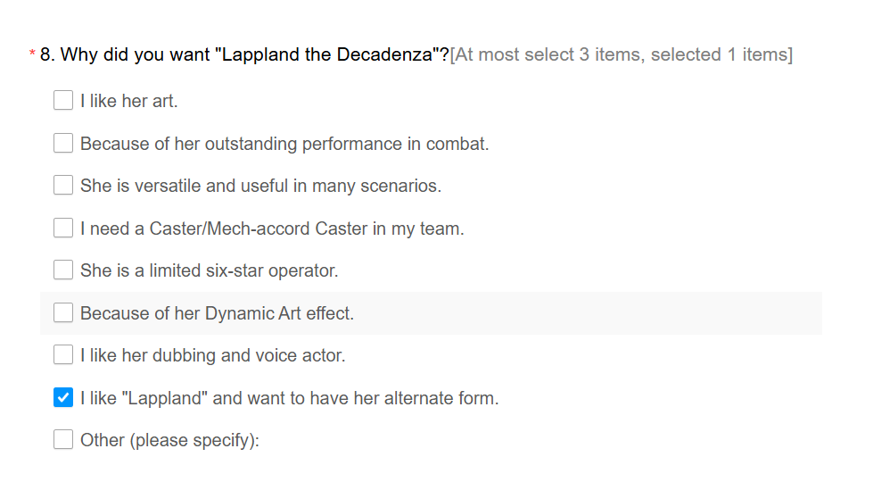Screen dimensions: 873x482
Task: Check the 'I like her art.' checkbox
Action: pyautogui.click(x=63, y=100)
